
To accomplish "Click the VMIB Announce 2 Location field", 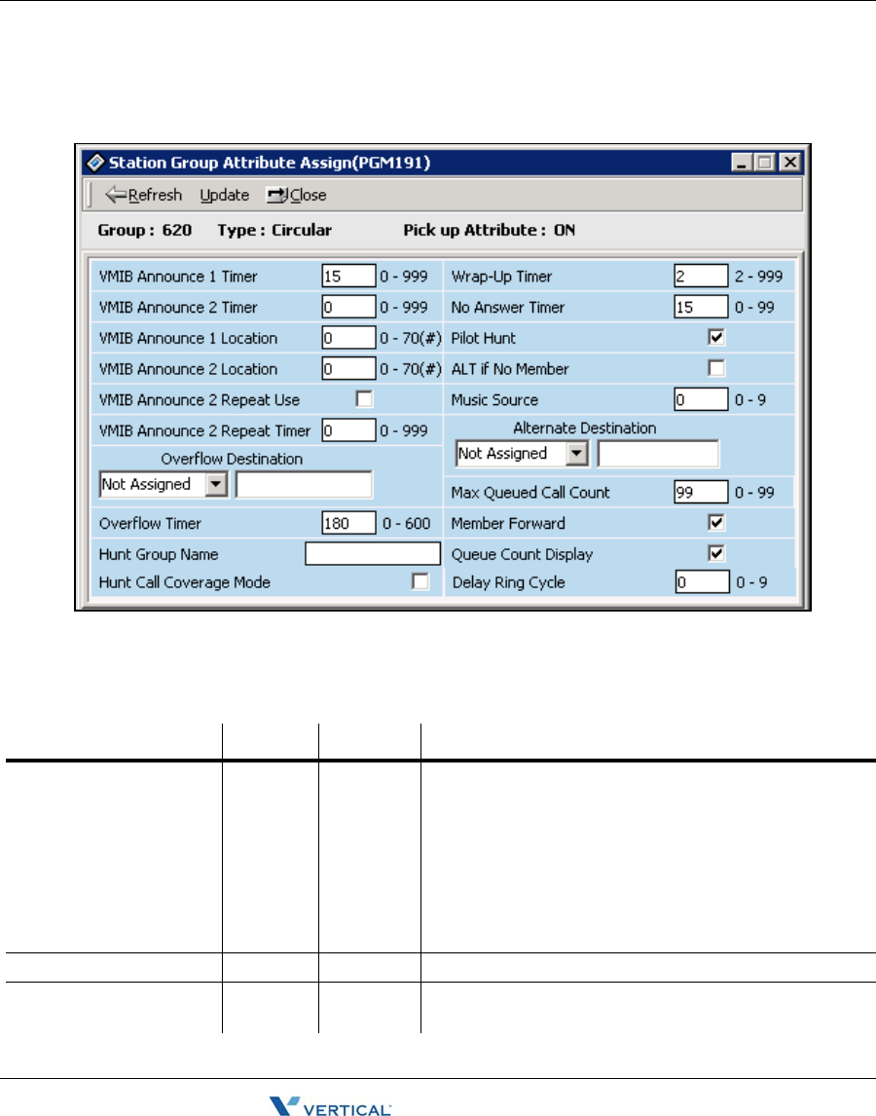I will 348,369.
